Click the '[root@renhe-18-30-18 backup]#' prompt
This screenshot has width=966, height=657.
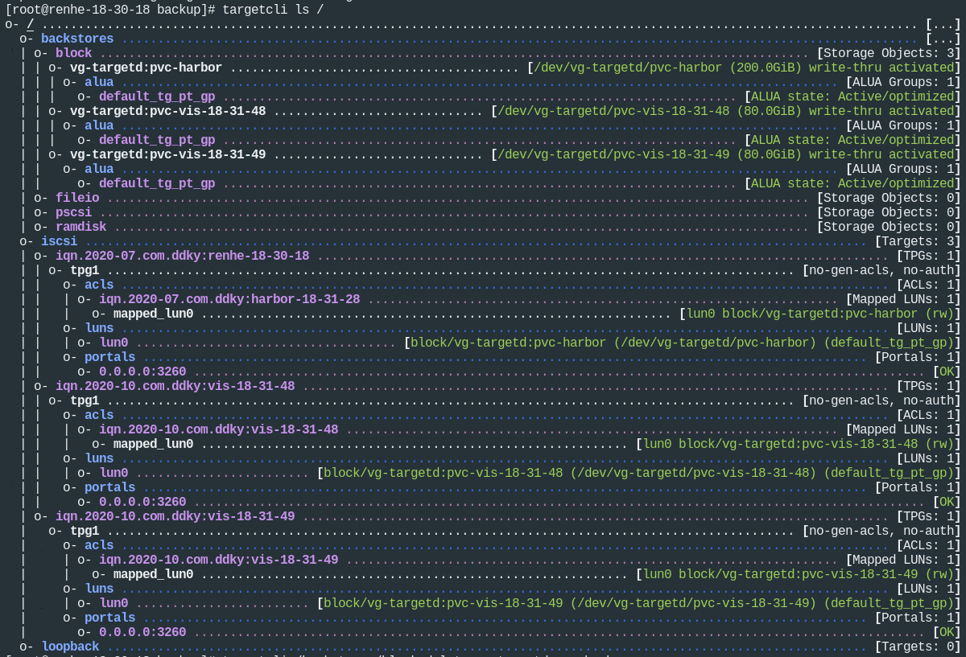(x=110, y=10)
